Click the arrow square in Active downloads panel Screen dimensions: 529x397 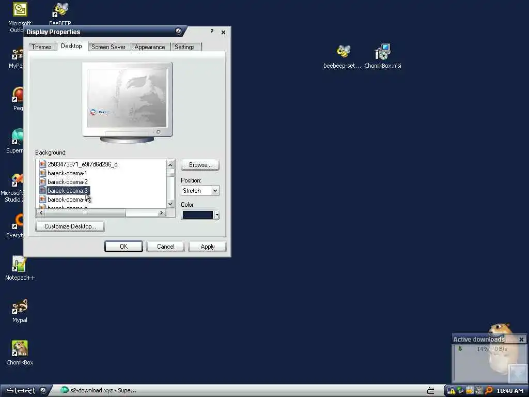(517, 372)
